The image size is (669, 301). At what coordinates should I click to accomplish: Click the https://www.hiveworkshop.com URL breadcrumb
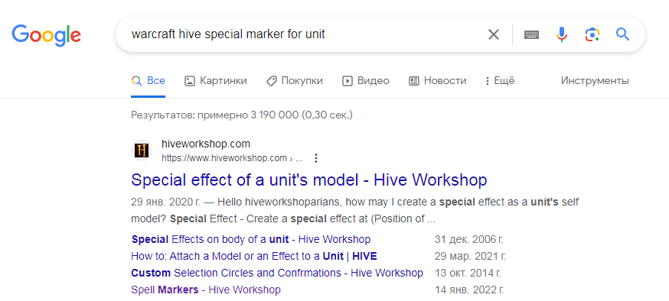(x=232, y=158)
